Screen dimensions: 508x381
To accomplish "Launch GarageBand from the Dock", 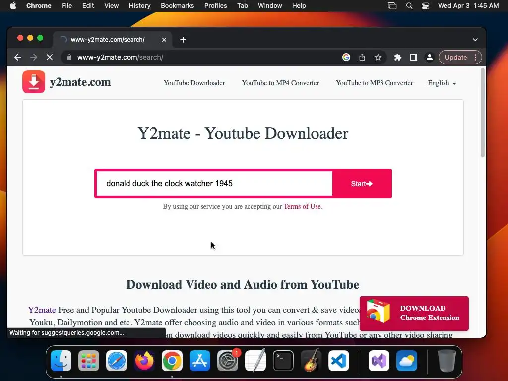I will [x=311, y=361].
